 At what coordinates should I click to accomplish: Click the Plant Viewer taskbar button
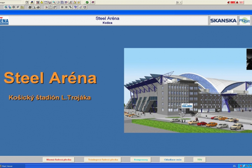13,166
